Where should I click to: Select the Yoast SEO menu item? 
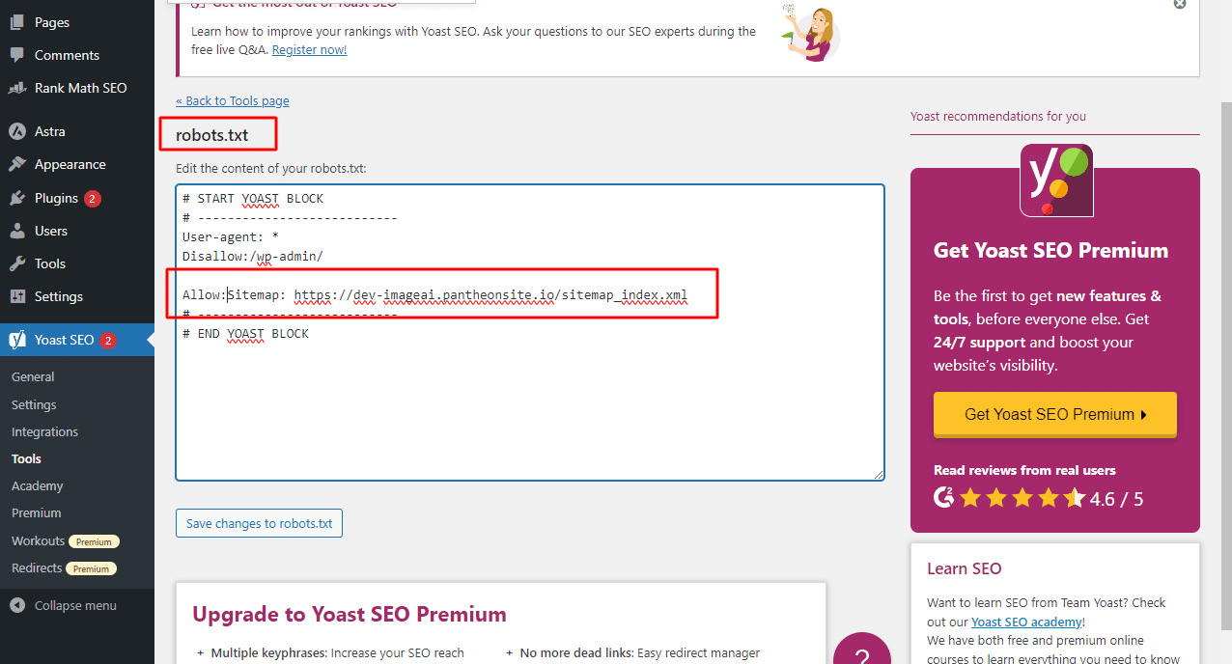coord(77,340)
